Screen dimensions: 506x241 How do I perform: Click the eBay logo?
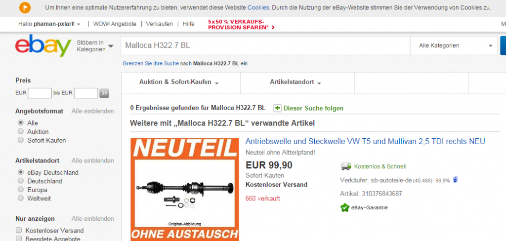(43, 45)
